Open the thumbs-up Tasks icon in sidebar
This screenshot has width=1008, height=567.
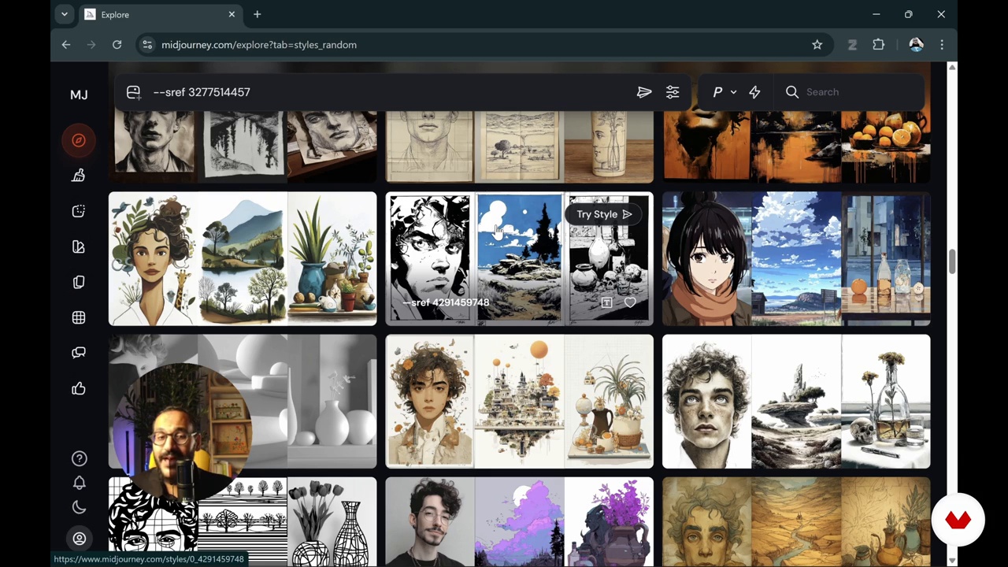[x=79, y=388]
